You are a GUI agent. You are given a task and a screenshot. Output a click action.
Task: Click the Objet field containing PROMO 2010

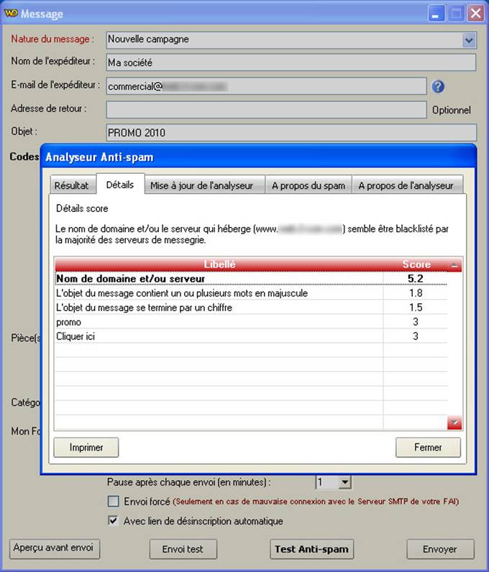click(x=291, y=132)
